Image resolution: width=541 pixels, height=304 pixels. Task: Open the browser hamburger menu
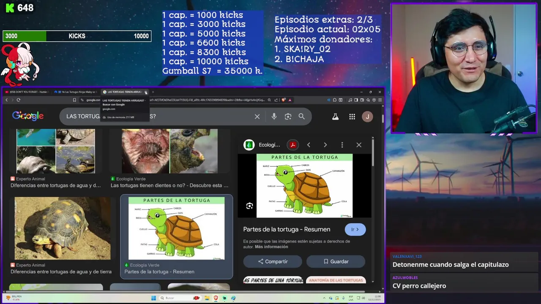pyautogui.click(x=380, y=100)
